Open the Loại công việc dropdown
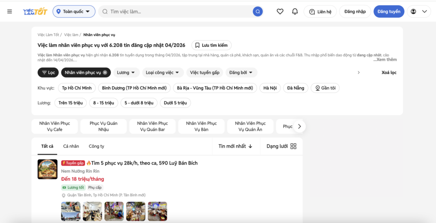The height and width of the screenshot is (223, 436). [163, 73]
